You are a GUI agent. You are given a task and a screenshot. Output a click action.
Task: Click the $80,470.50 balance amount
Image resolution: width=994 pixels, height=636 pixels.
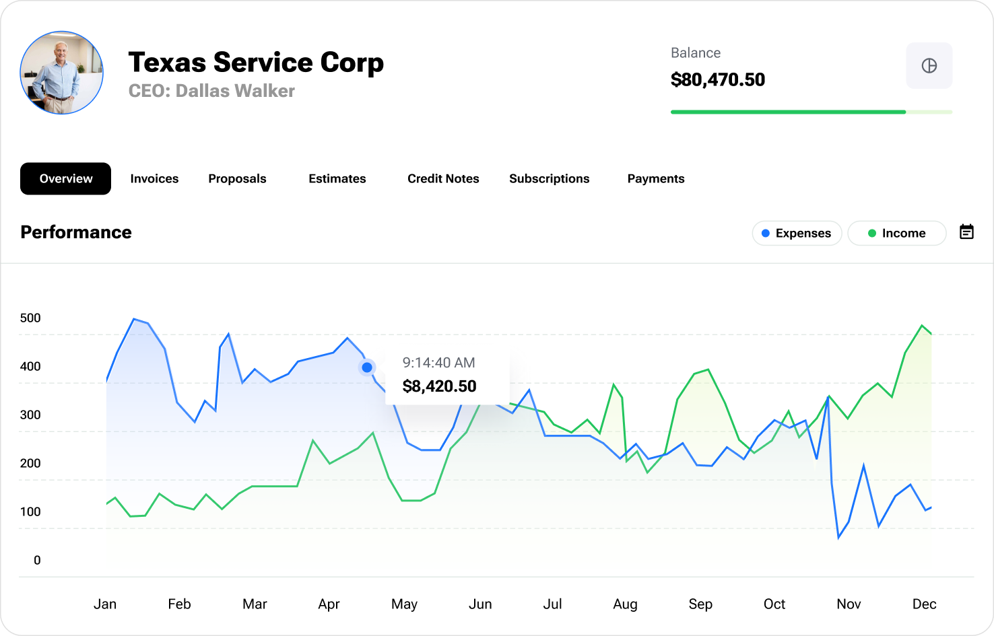point(718,80)
